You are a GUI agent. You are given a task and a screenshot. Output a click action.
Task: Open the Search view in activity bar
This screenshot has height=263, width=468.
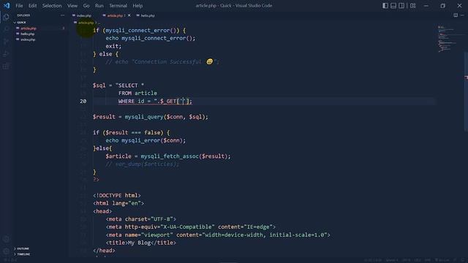click(x=6, y=29)
